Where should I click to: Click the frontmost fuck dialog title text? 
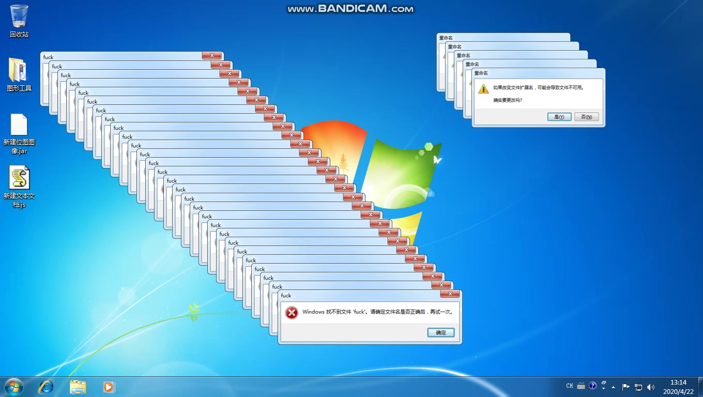point(286,296)
